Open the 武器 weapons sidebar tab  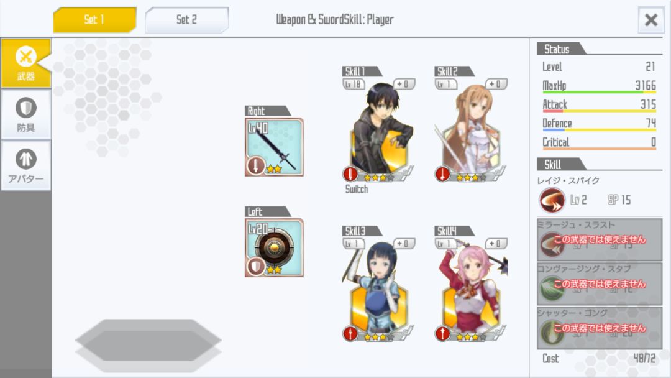tap(25, 63)
